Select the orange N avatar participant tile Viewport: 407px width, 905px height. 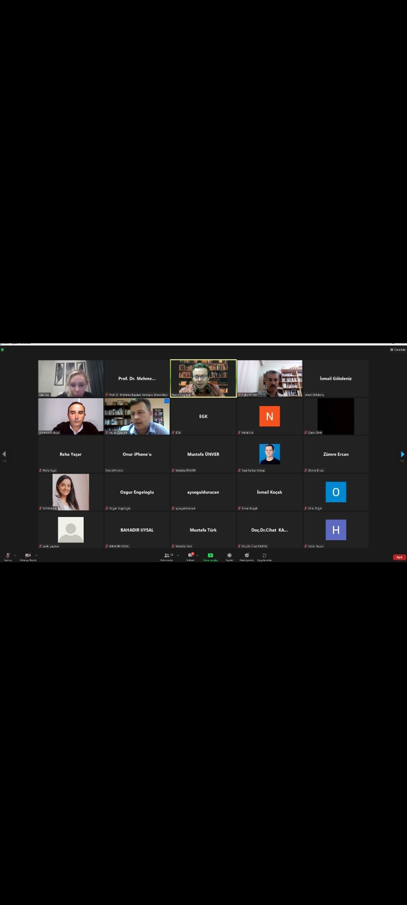click(x=270, y=416)
